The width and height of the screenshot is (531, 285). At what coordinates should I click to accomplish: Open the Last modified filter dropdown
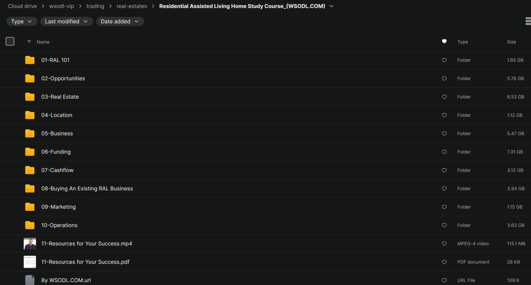[x=66, y=22]
